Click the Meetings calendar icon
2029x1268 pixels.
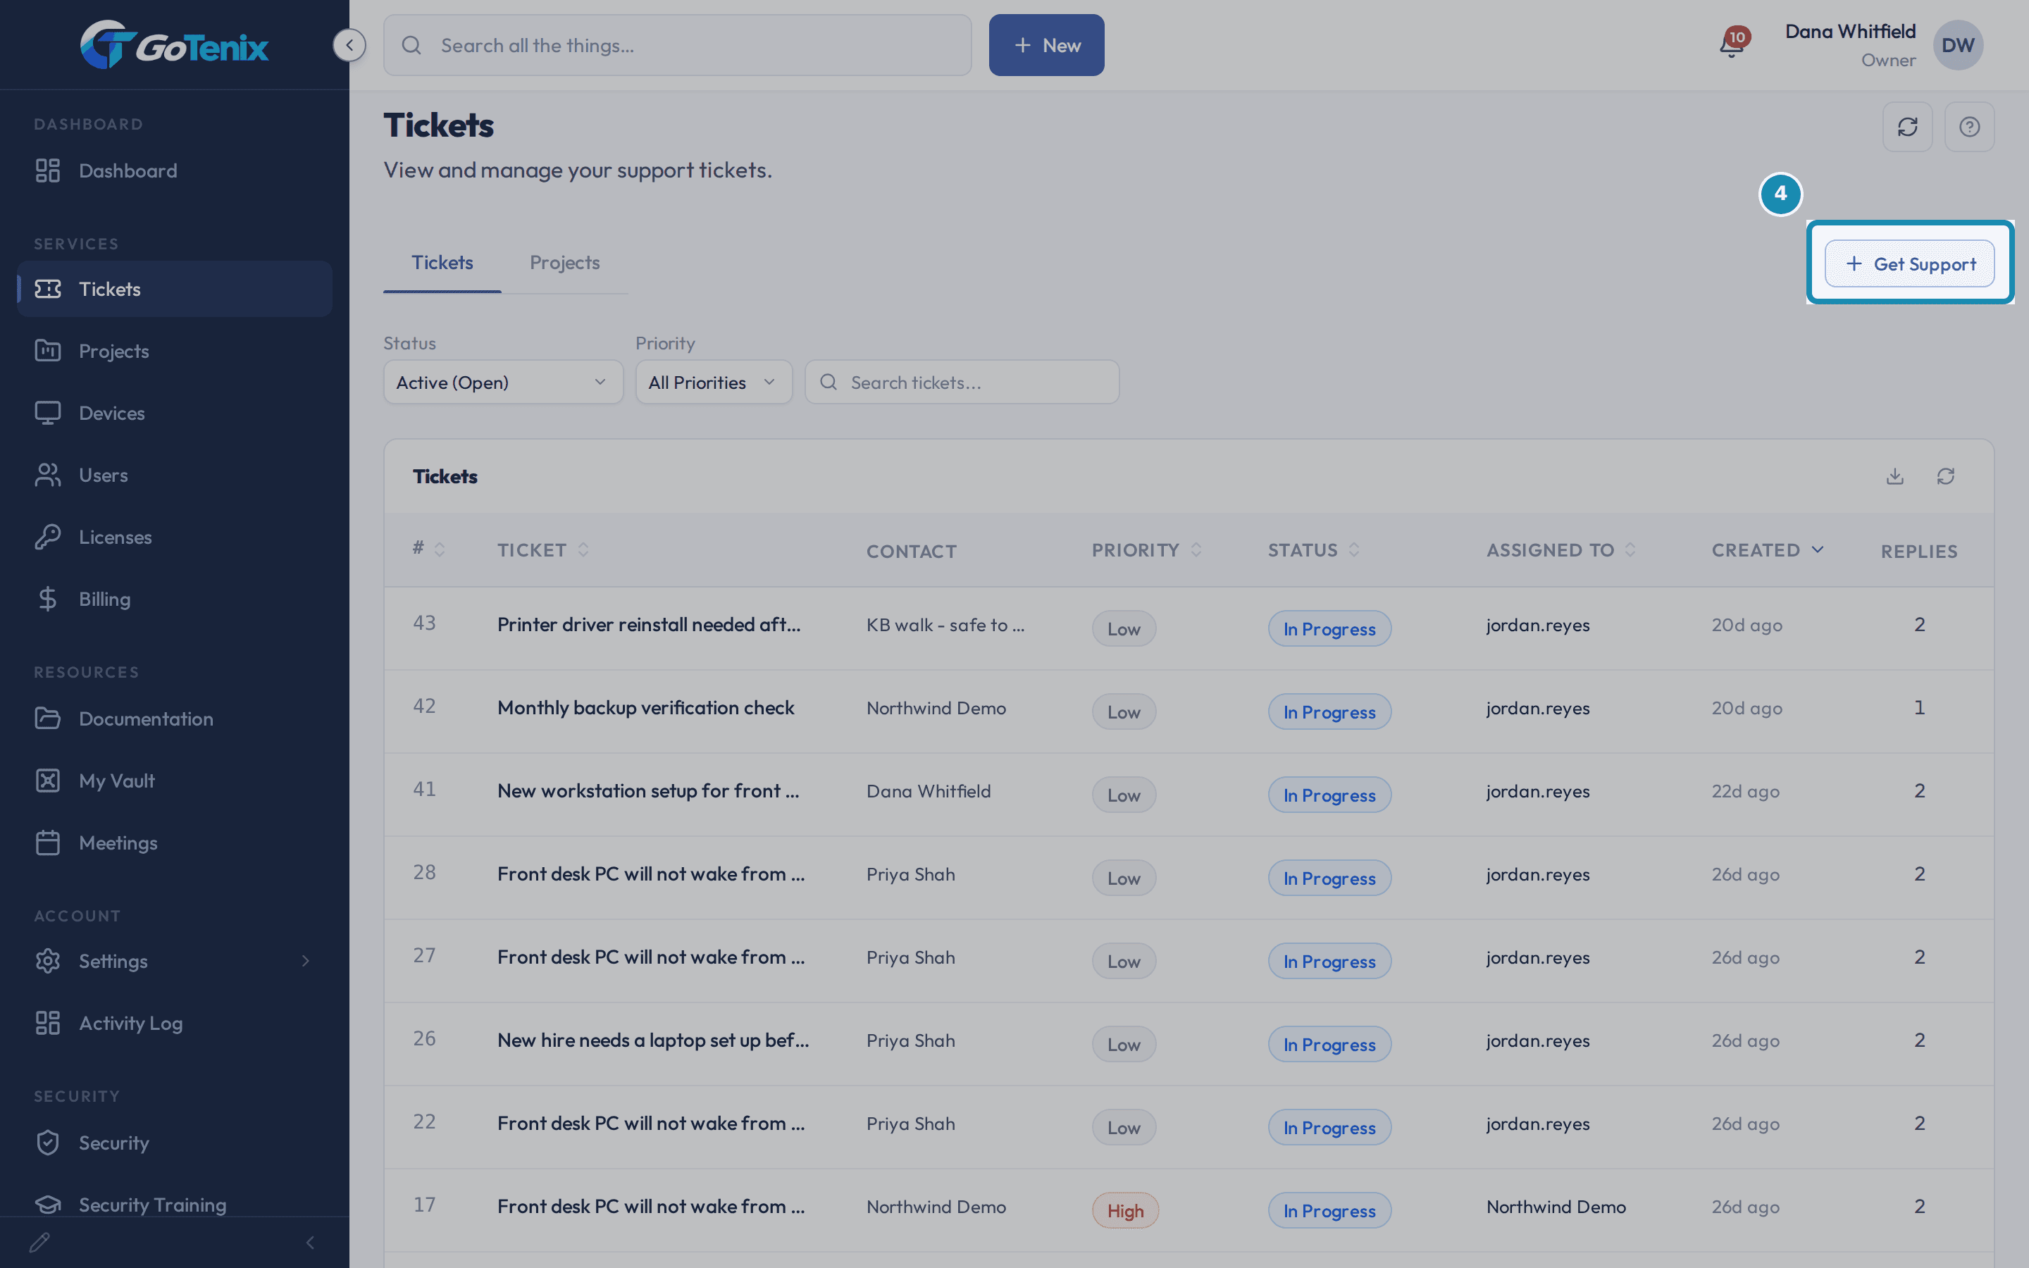[x=48, y=843]
